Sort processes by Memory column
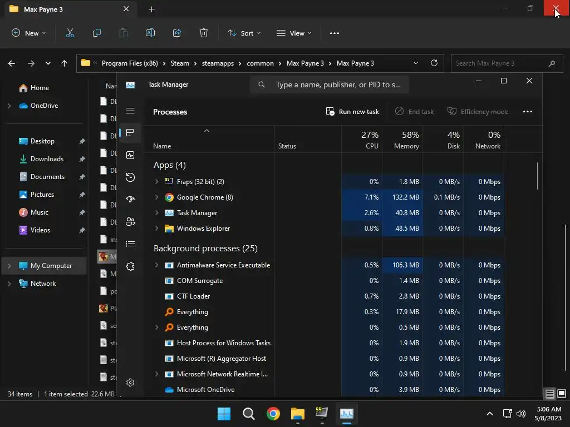 tap(402, 140)
